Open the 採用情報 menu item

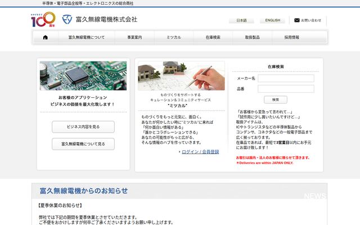click(x=291, y=37)
